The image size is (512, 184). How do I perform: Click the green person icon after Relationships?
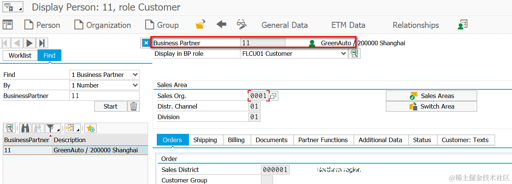[x=462, y=25]
